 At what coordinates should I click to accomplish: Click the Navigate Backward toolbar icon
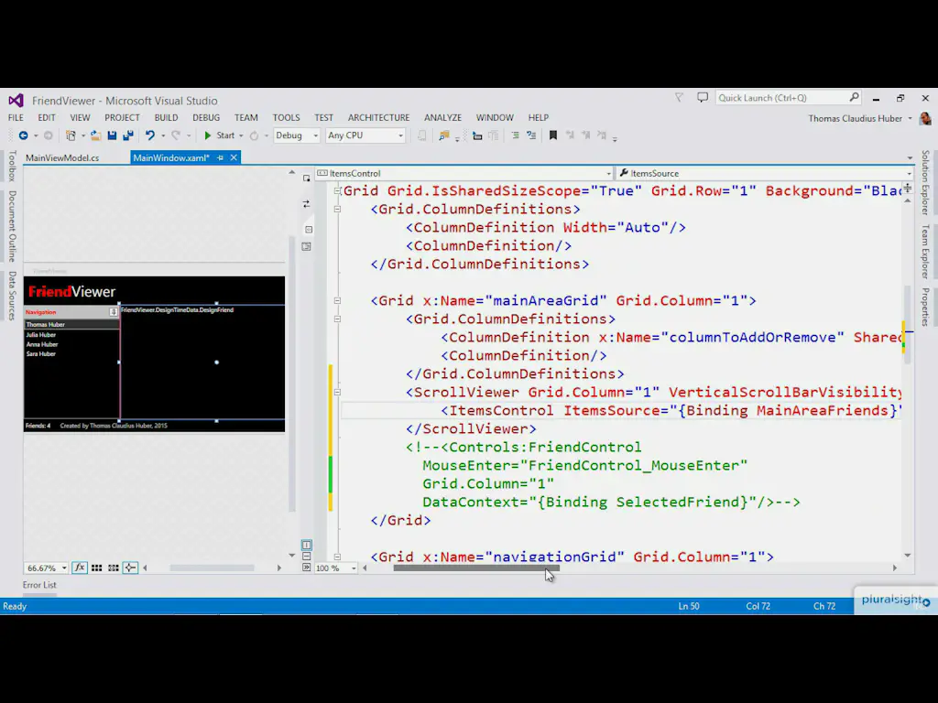point(23,135)
